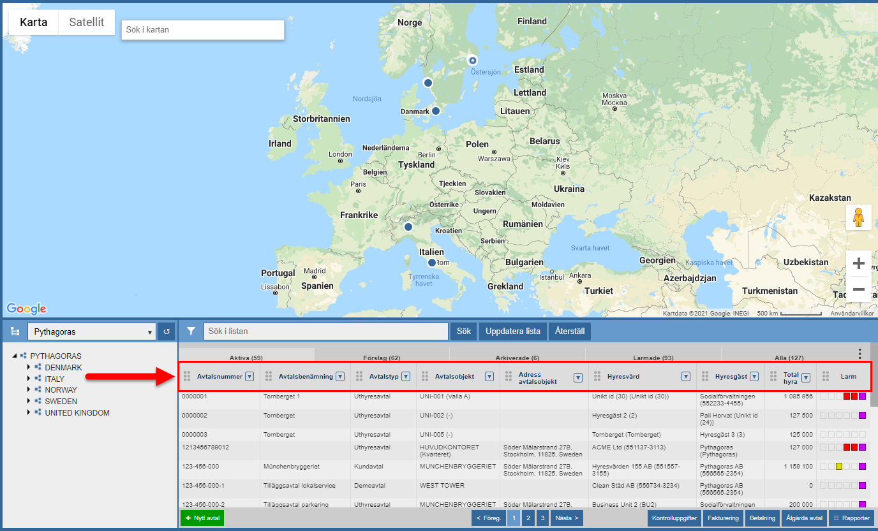878x531 pixels.
Task: Click the yellow alarm square for Münchenbryggeriet row
Action: [839, 467]
